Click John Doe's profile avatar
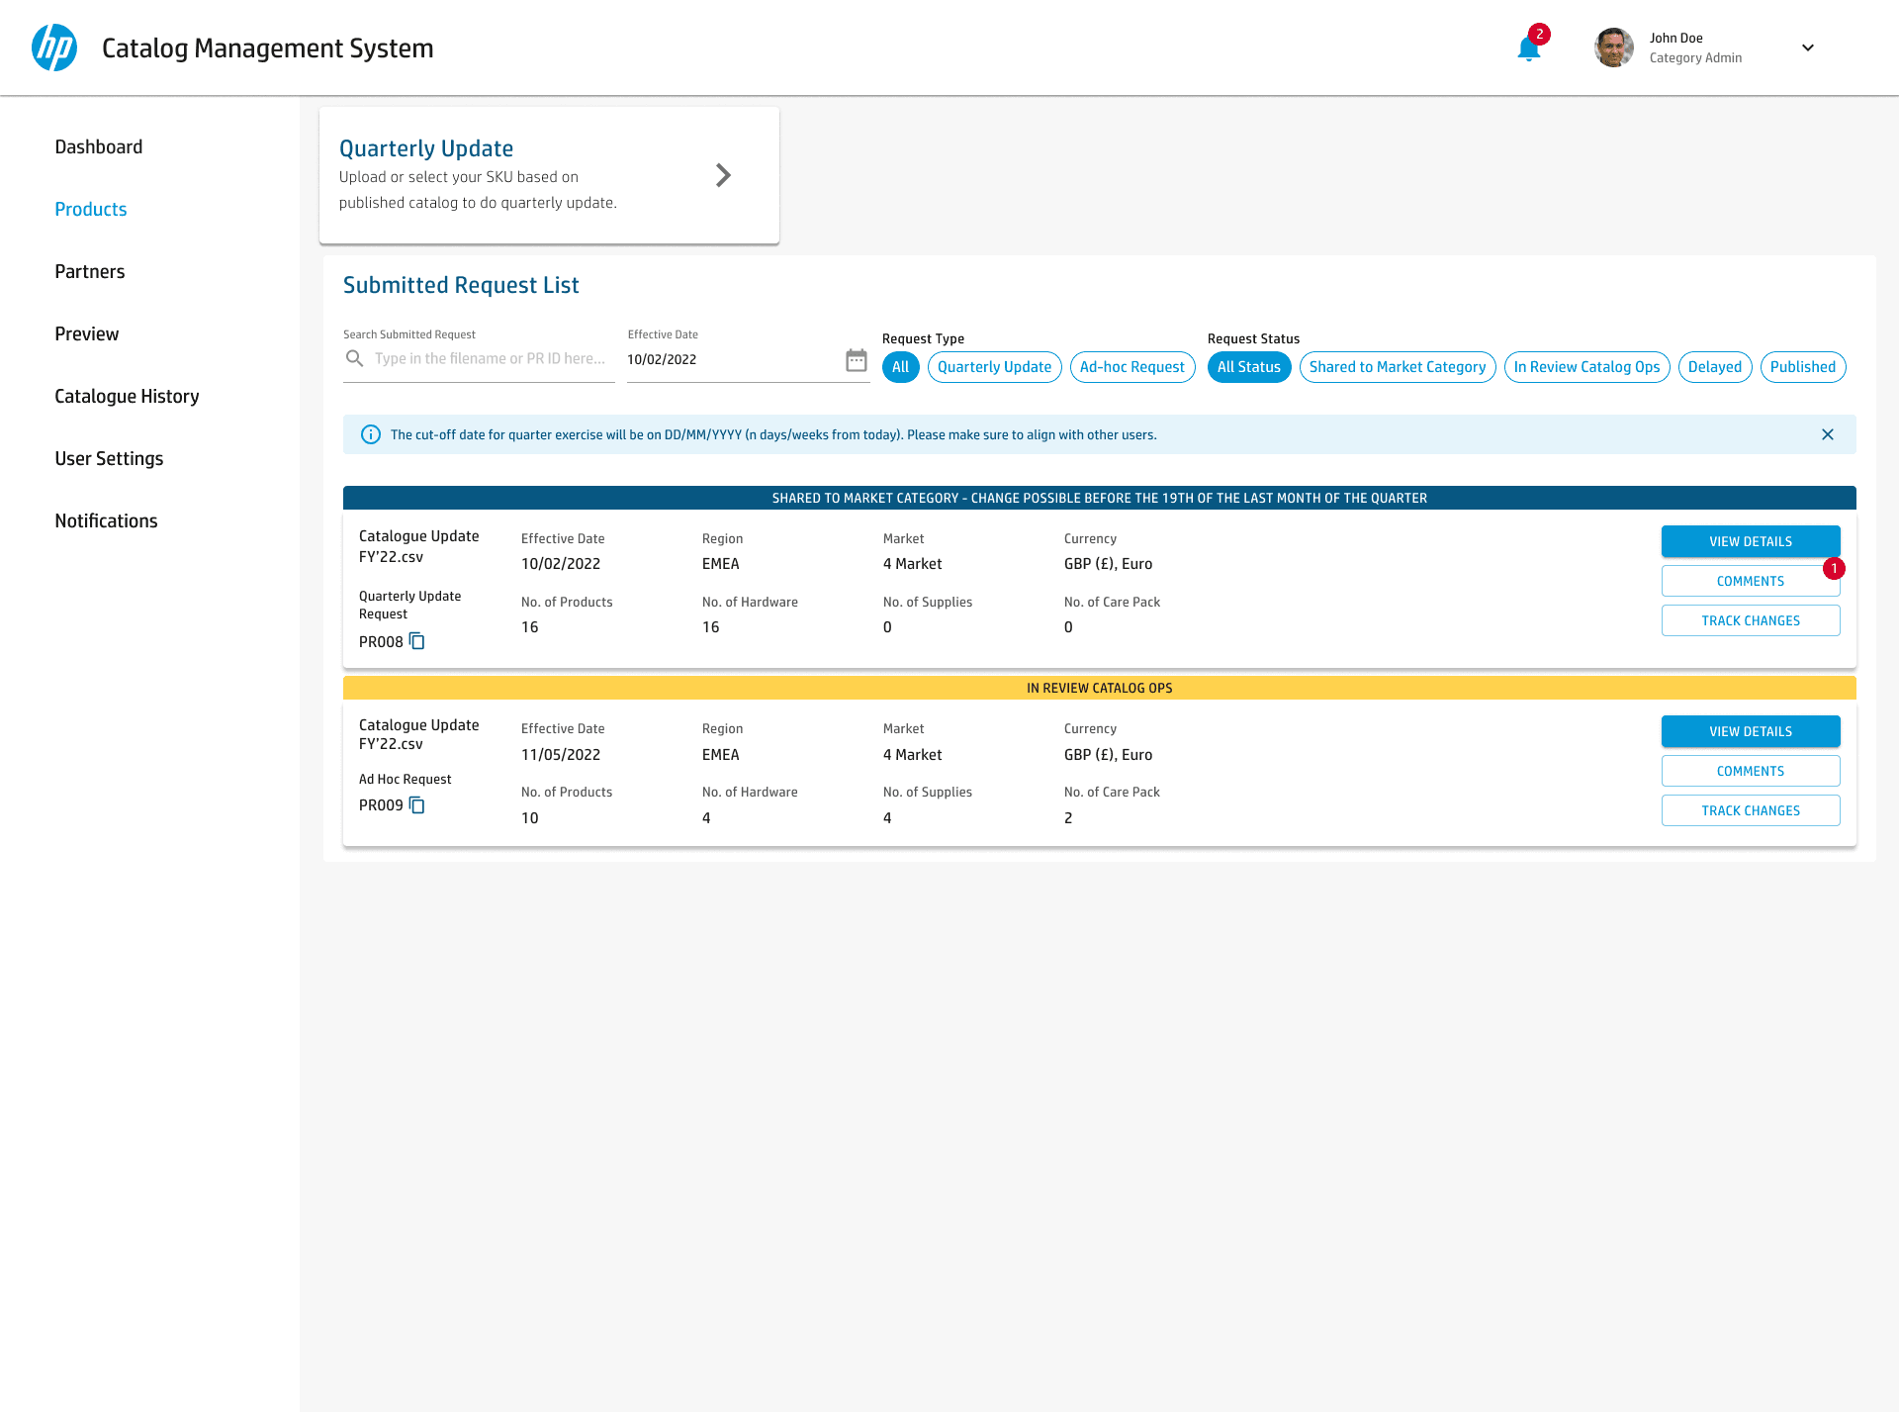The width and height of the screenshot is (1899, 1412). [x=1614, y=47]
